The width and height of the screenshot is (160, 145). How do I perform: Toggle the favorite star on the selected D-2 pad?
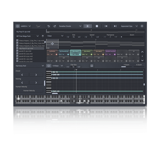coord(80,55)
